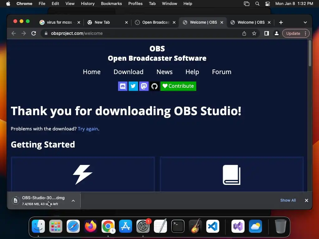Bookmark this page with the star
The height and width of the screenshot is (239, 319).
click(x=254, y=33)
